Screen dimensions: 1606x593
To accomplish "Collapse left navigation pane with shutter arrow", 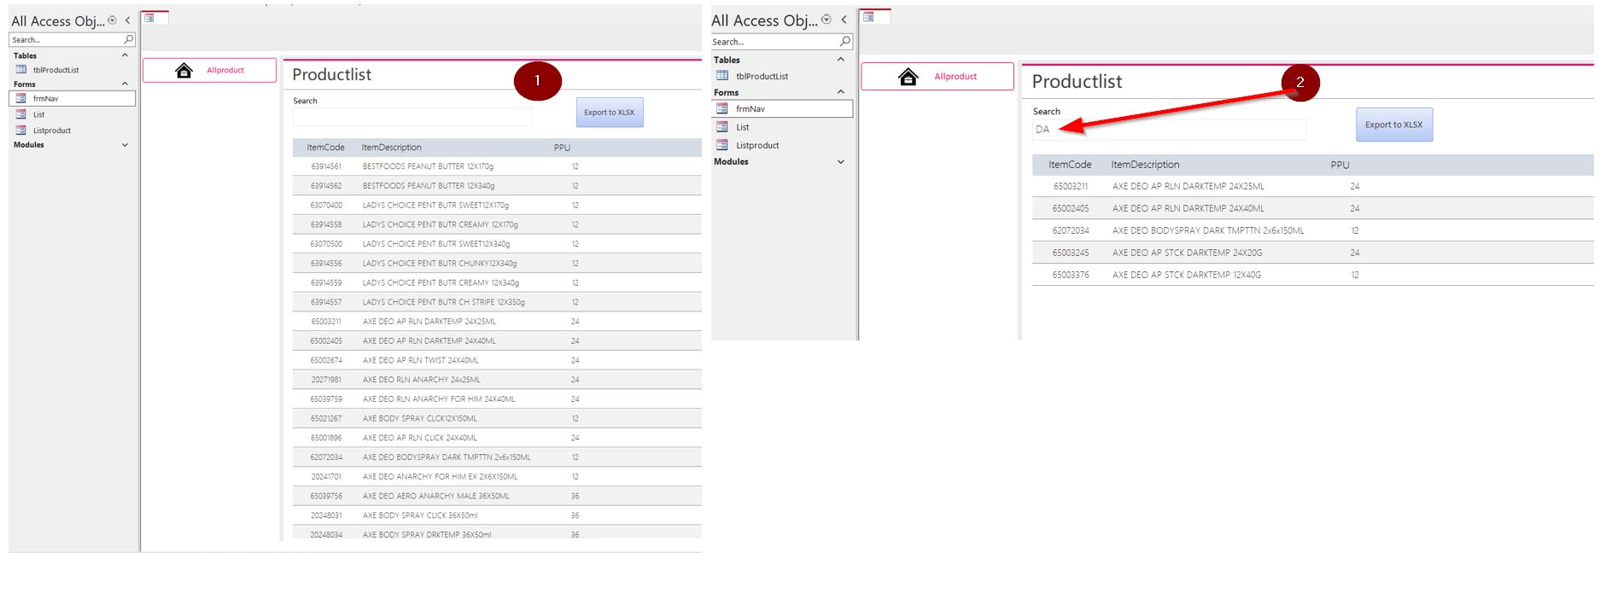I will point(127,20).
